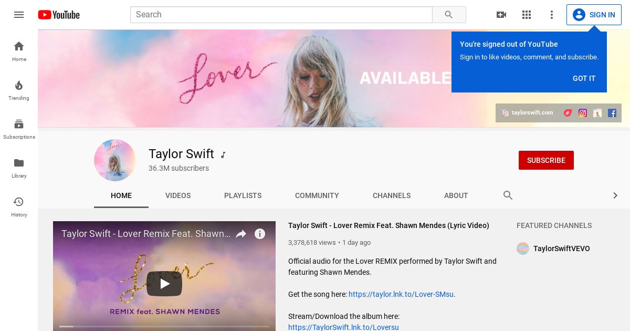Open the taylorswift.com banner link

[x=527, y=112]
